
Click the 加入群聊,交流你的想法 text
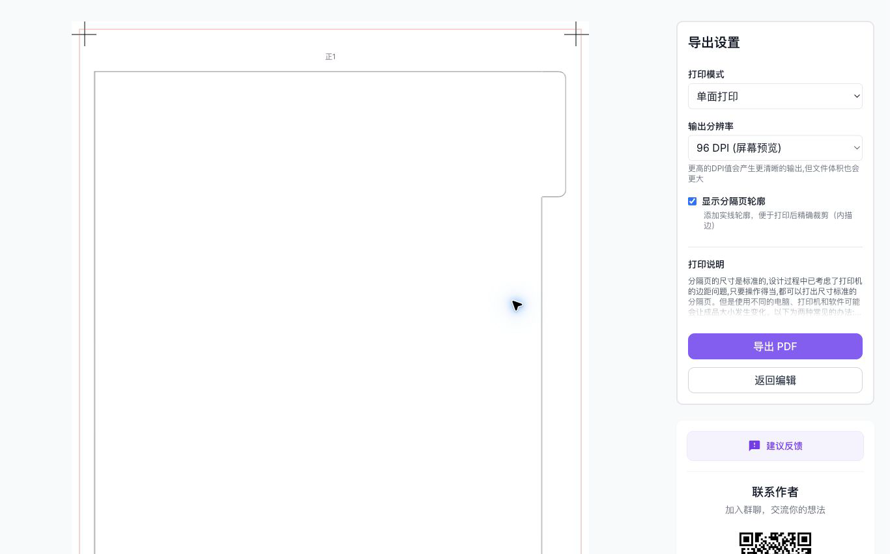pos(775,510)
